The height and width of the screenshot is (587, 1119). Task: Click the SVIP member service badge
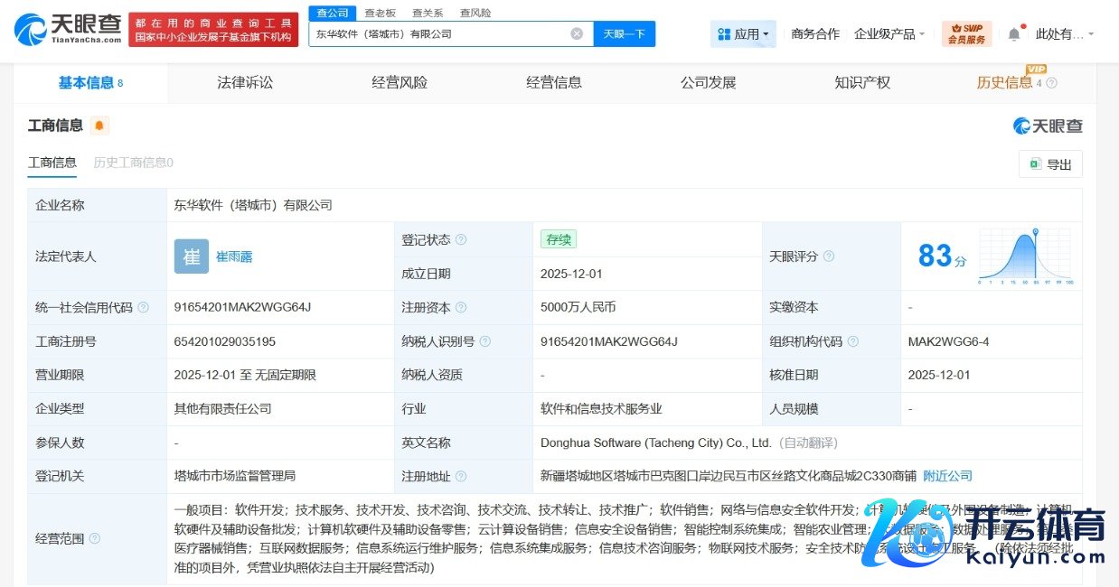pos(966,34)
